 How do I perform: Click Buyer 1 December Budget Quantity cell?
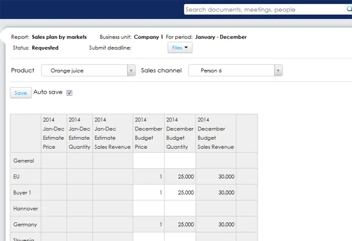click(x=180, y=193)
